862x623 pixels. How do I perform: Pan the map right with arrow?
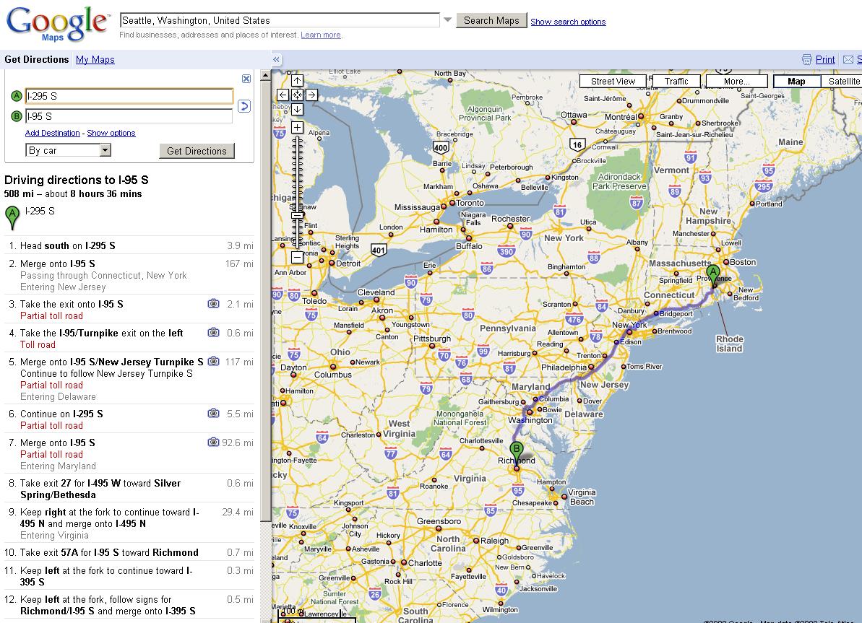tap(311, 95)
